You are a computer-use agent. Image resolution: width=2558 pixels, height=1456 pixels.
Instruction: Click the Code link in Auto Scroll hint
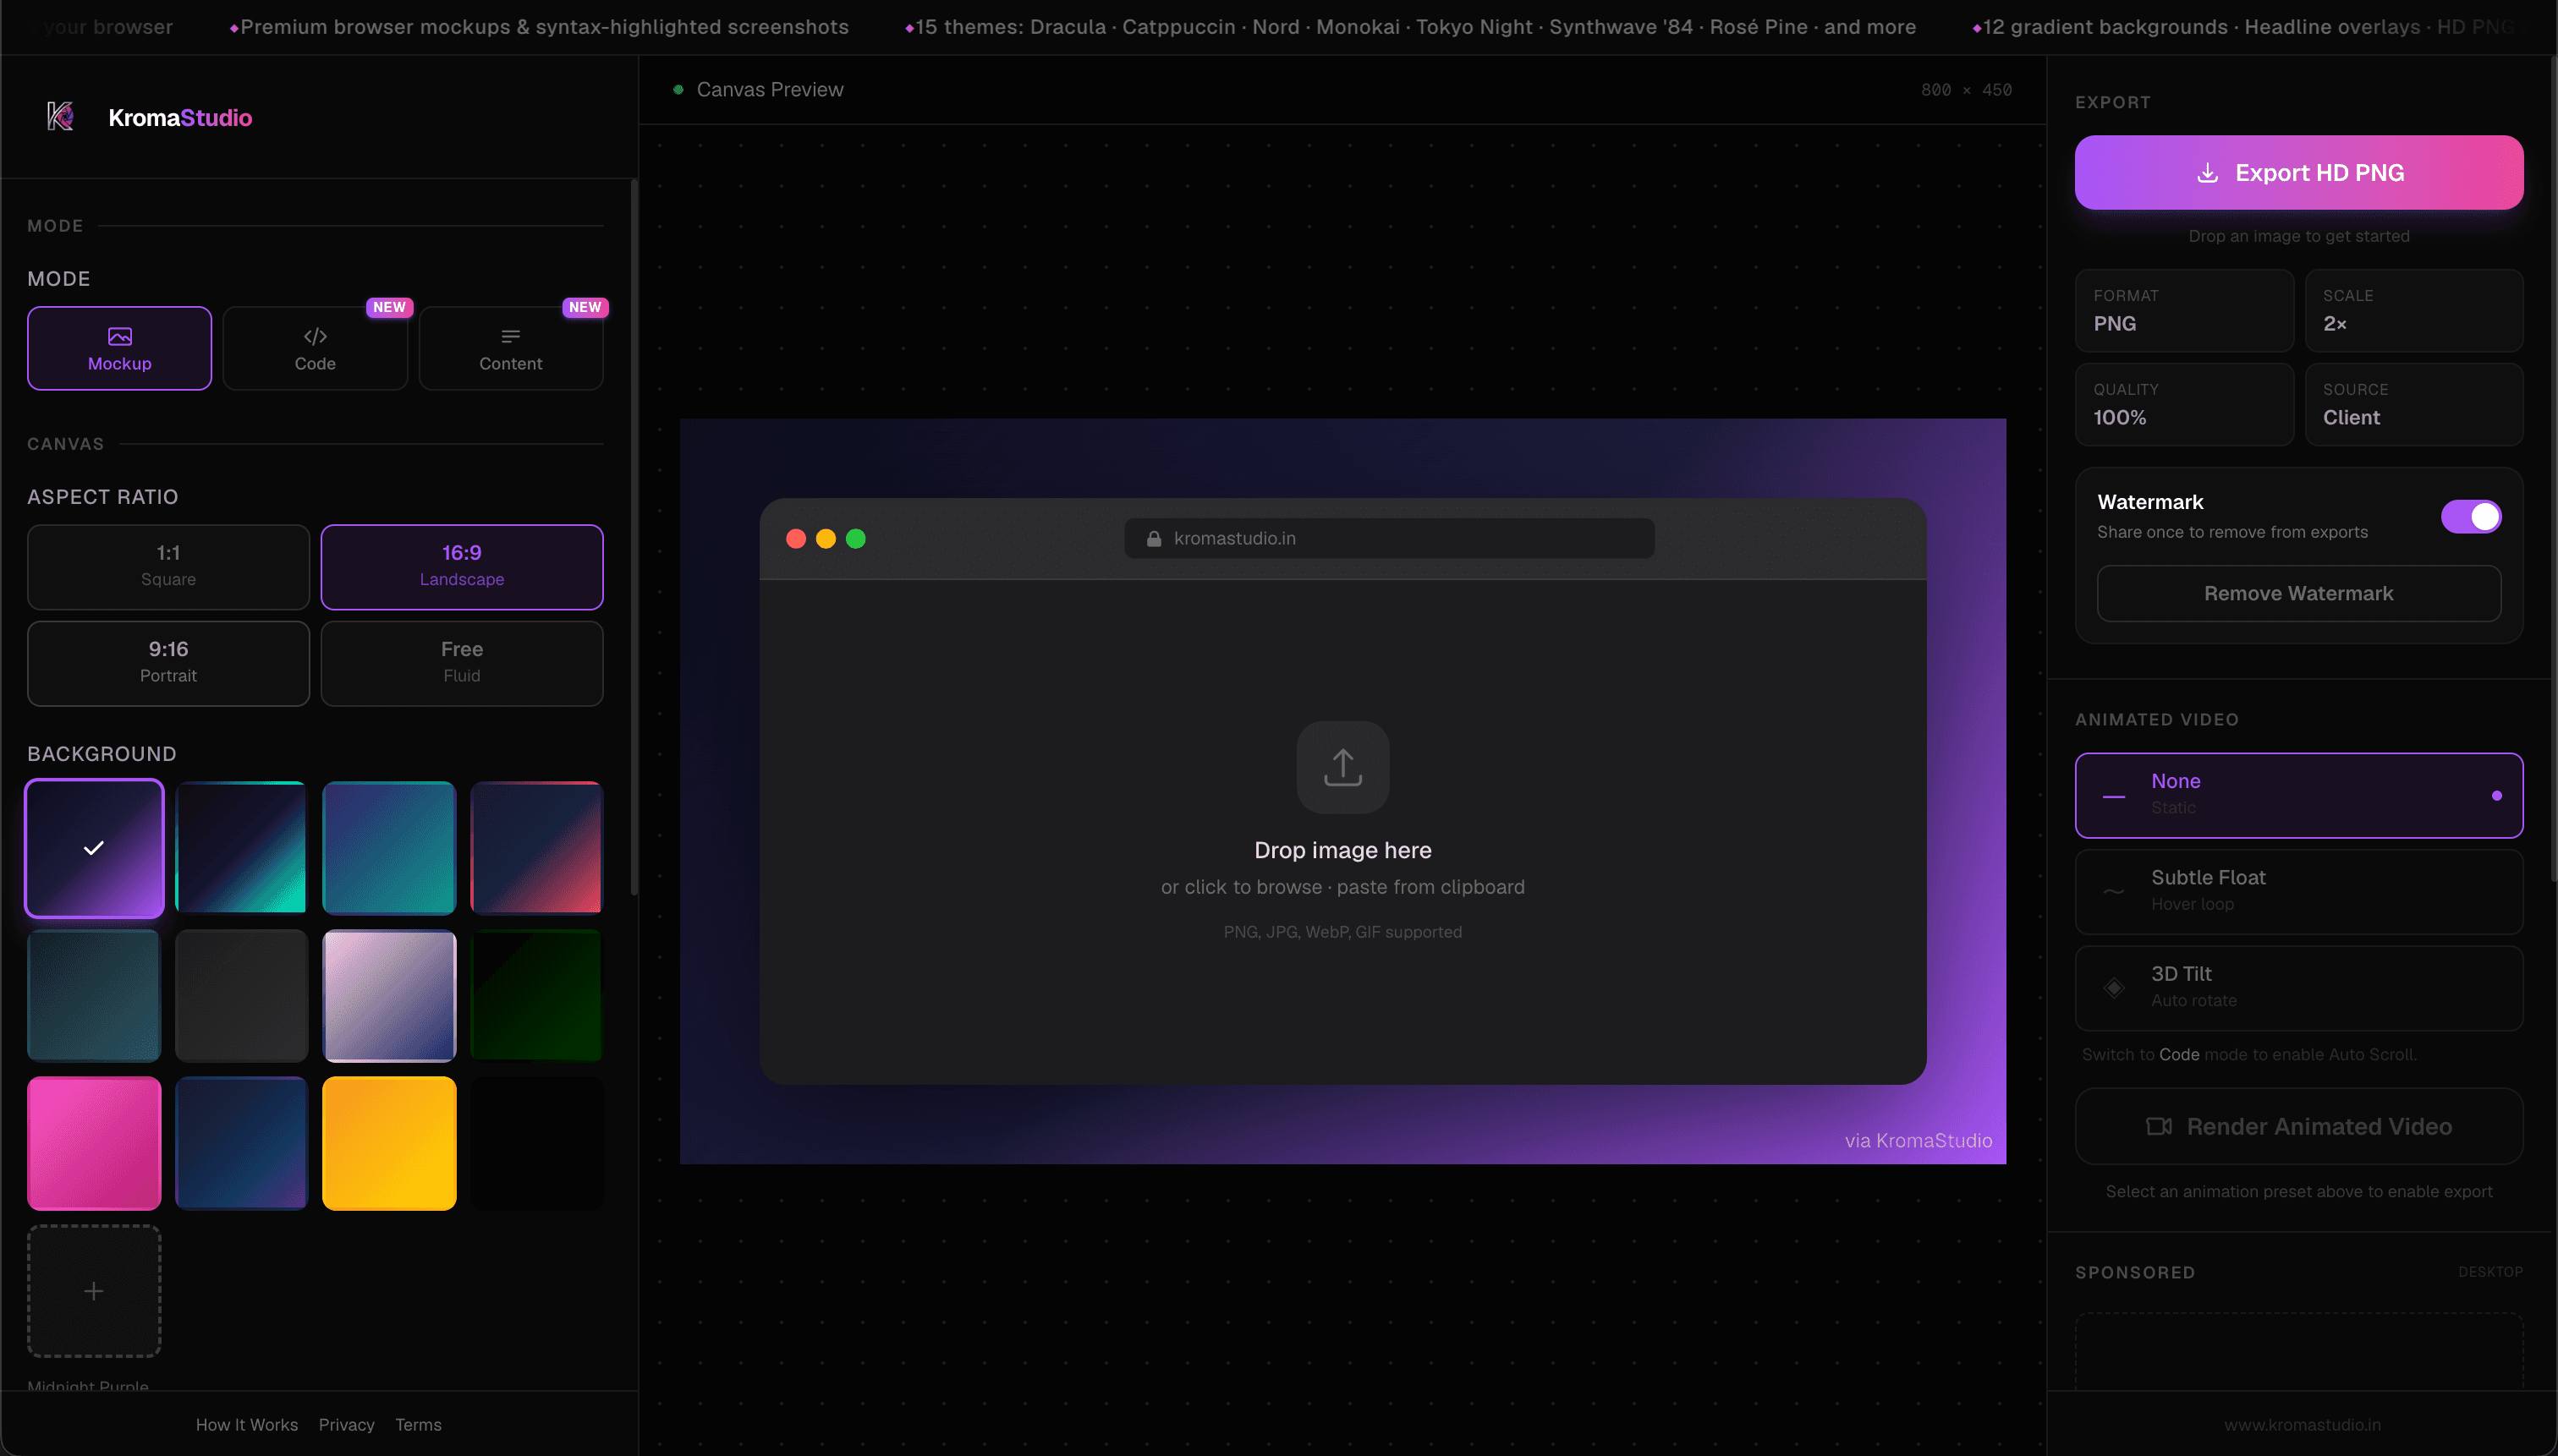click(2179, 1054)
